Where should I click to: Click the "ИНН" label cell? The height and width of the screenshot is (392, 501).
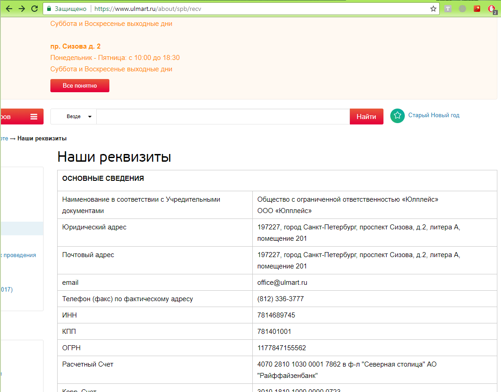tap(155, 315)
